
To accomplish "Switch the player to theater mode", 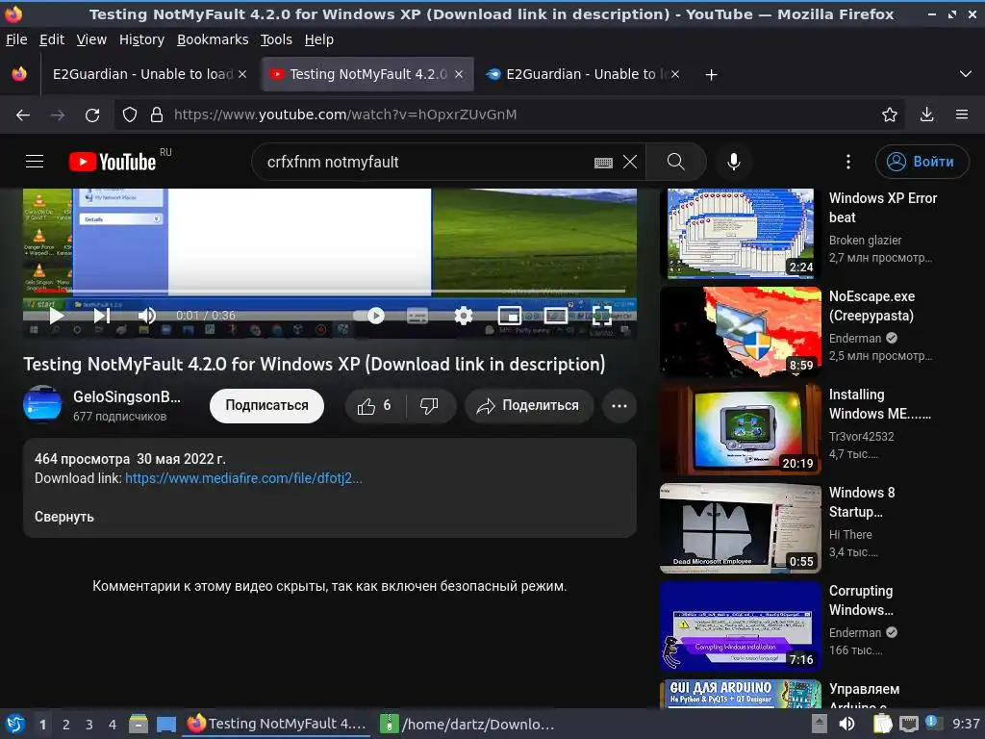I will [x=555, y=316].
